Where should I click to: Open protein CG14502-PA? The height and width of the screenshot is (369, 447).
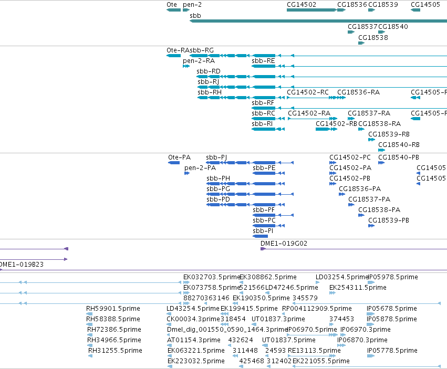[332, 173]
